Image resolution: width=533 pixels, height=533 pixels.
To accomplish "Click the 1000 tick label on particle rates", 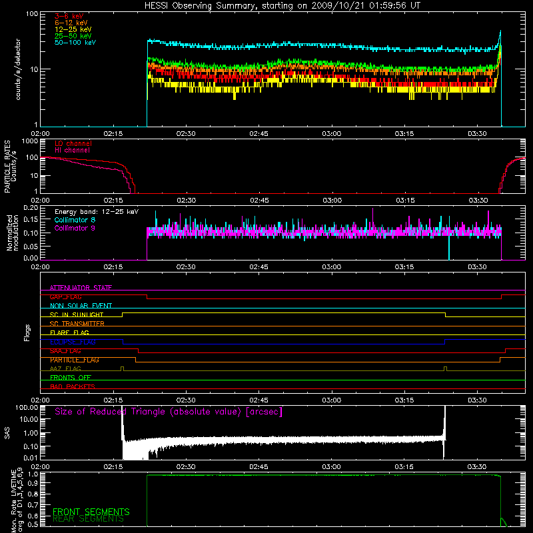I will [x=30, y=141].
